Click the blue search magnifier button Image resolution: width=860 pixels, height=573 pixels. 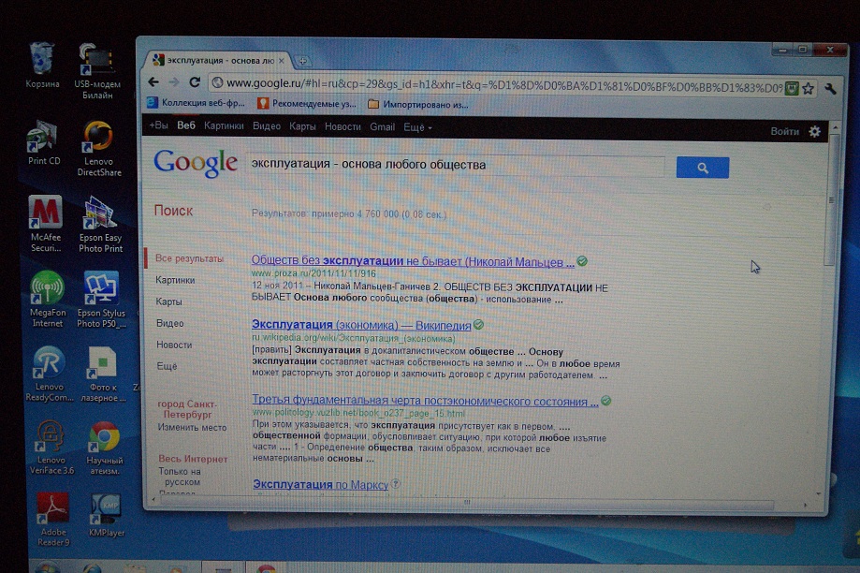coord(703,168)
